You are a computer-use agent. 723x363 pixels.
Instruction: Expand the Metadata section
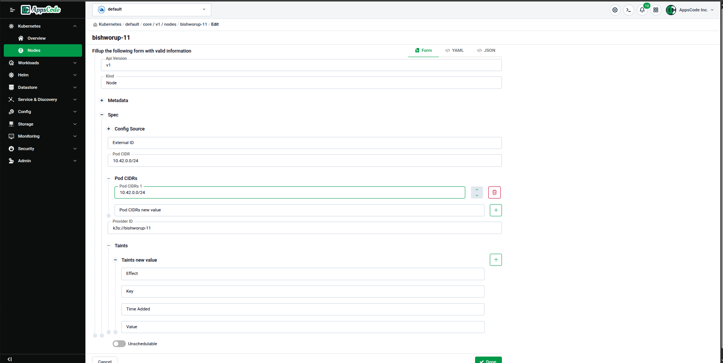pos(102,101)
